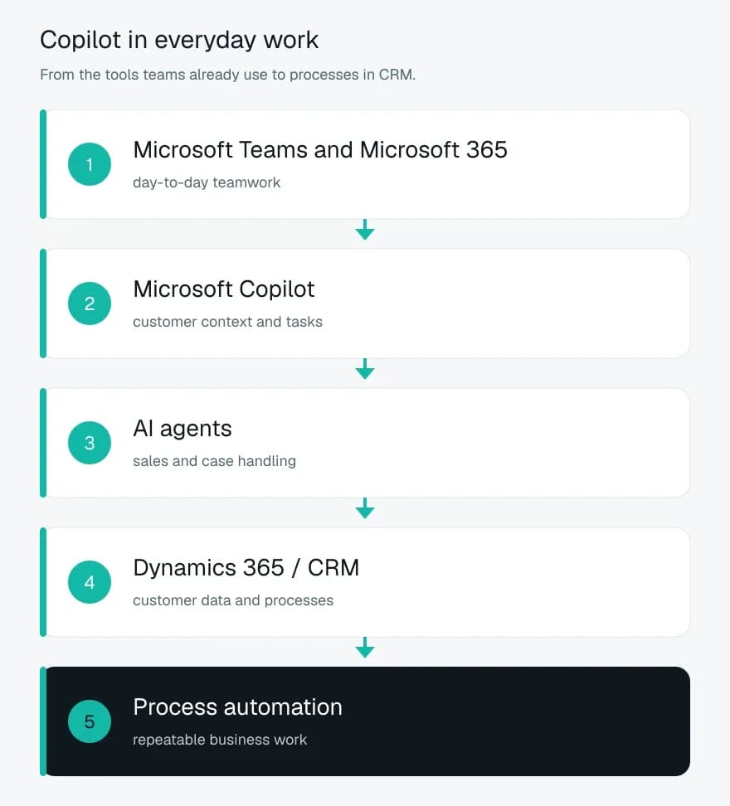
Task: Click the 'sales and case handling' subtitle
Action: (214, 461)
